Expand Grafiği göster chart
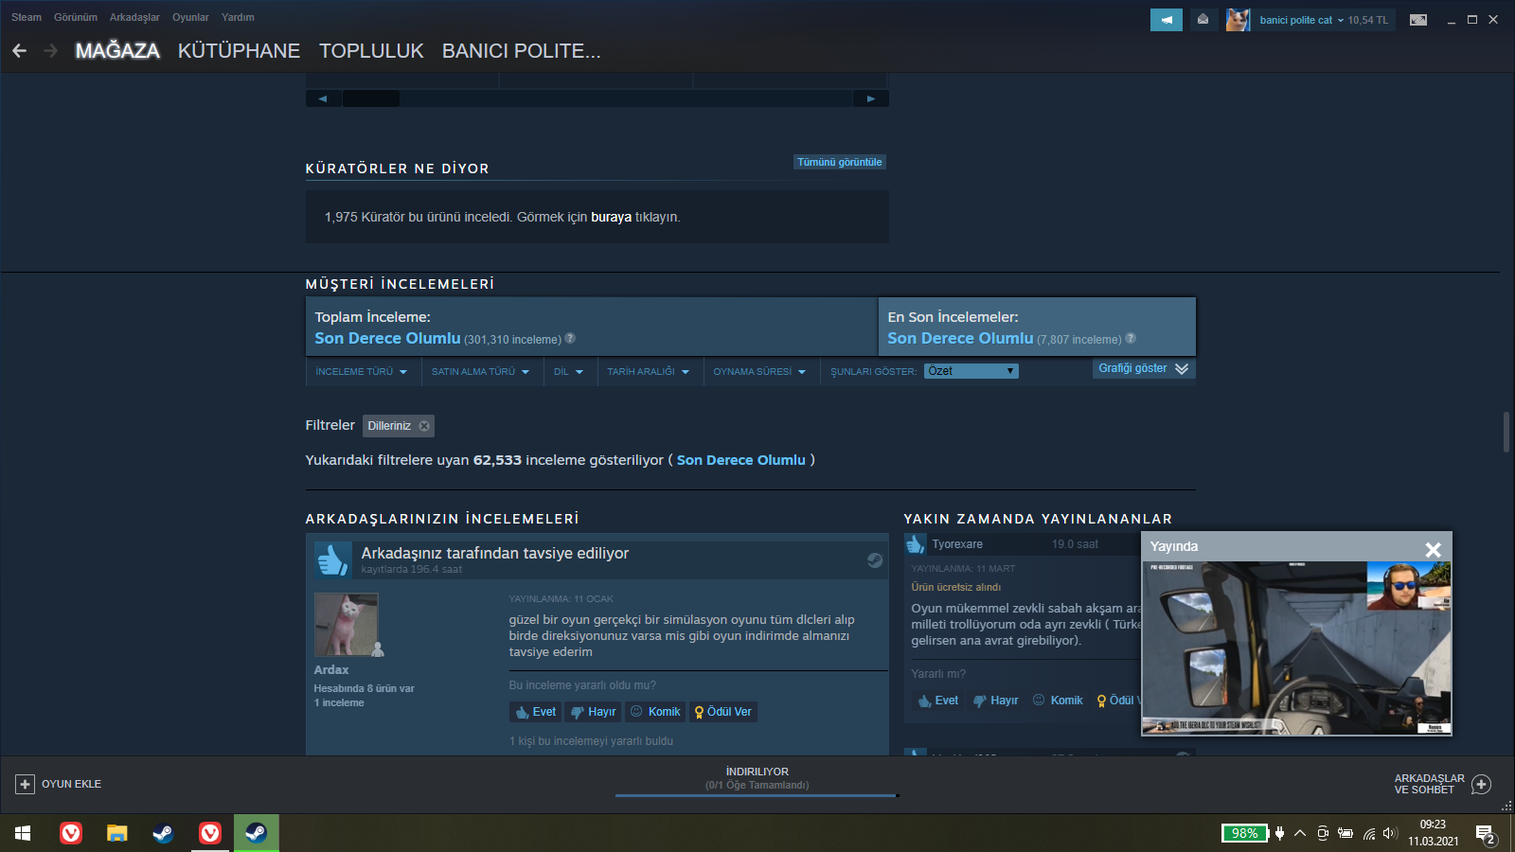 [1144, 368]
